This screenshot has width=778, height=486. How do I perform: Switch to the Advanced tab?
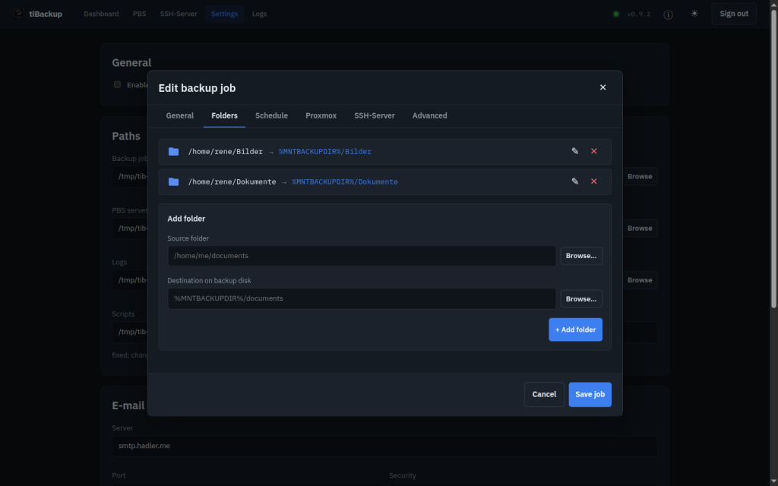click(430, 115)
